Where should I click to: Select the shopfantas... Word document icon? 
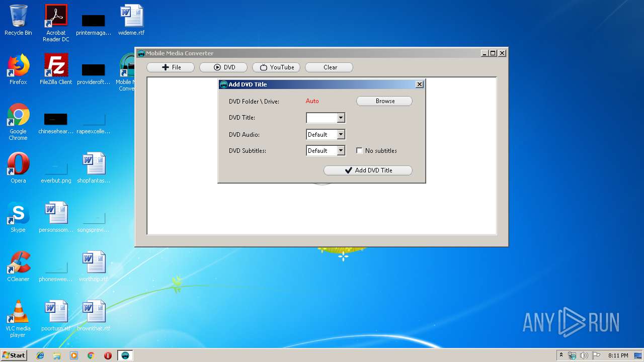pyautogui.click(x=94, y=168)
